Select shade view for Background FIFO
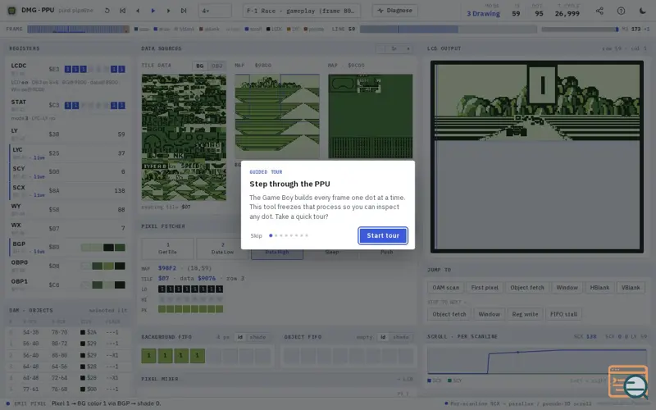The image size is (656, 410). coord(257,337)
